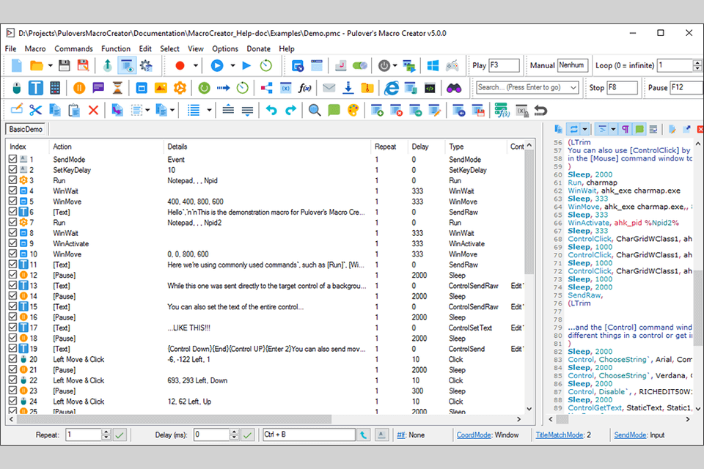Viewport: 704px width, 469px height.
Task: Uncheck row 24 Left Move & Click checkbox
Action: click(12, 402)
